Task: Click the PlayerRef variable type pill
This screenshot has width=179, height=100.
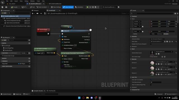Action: click(x=22, y=64)
